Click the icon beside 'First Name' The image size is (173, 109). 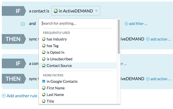point(44,88)
